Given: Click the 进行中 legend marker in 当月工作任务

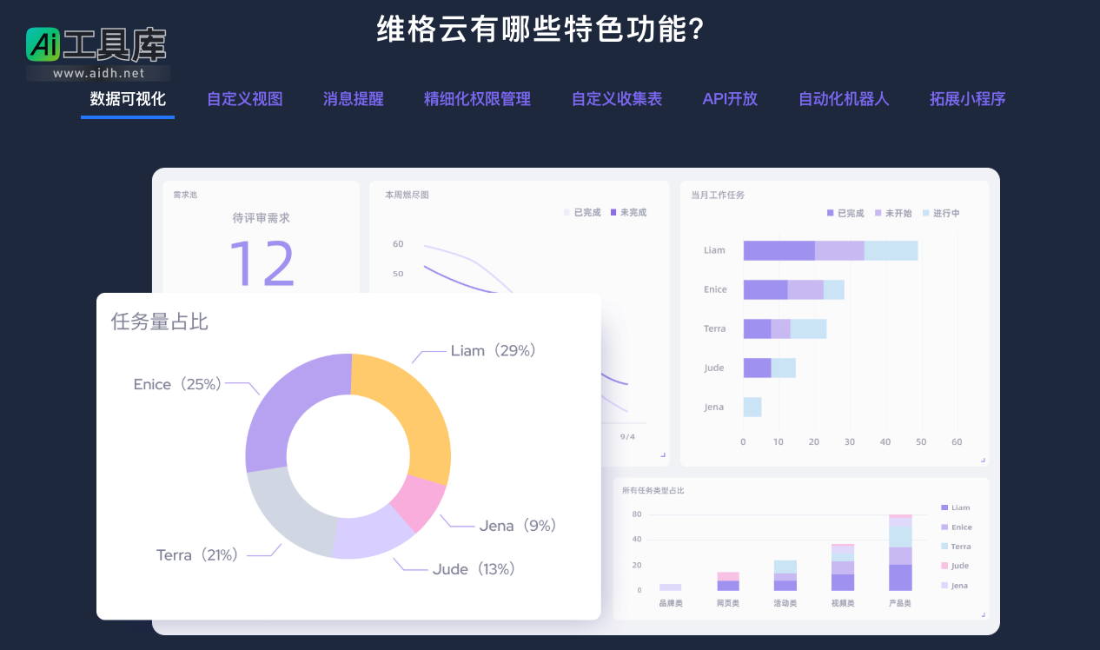Looking at the screenshot, I should click(x=924, y=212).
